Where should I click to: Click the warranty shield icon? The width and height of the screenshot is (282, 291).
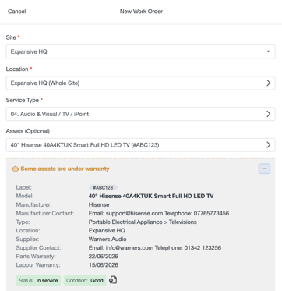click(x=15, y=169)
